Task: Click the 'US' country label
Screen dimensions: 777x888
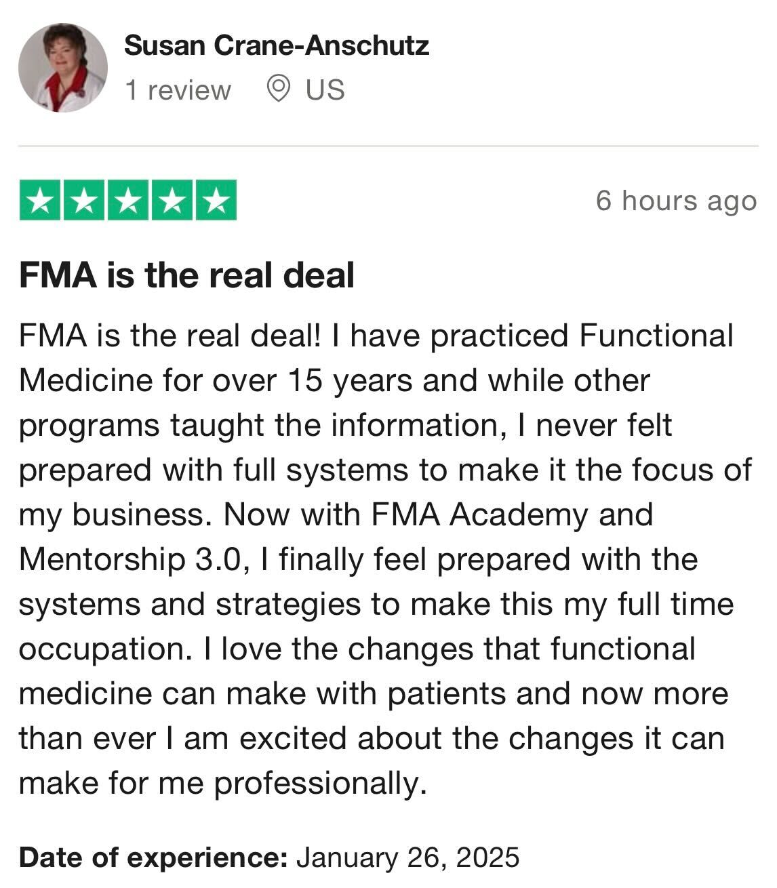Action: coord(325,90)
